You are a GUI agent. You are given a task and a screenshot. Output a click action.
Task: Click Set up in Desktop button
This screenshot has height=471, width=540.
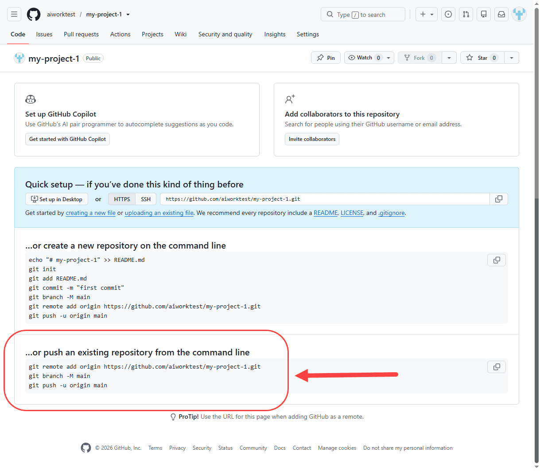[x=57, y=199]
